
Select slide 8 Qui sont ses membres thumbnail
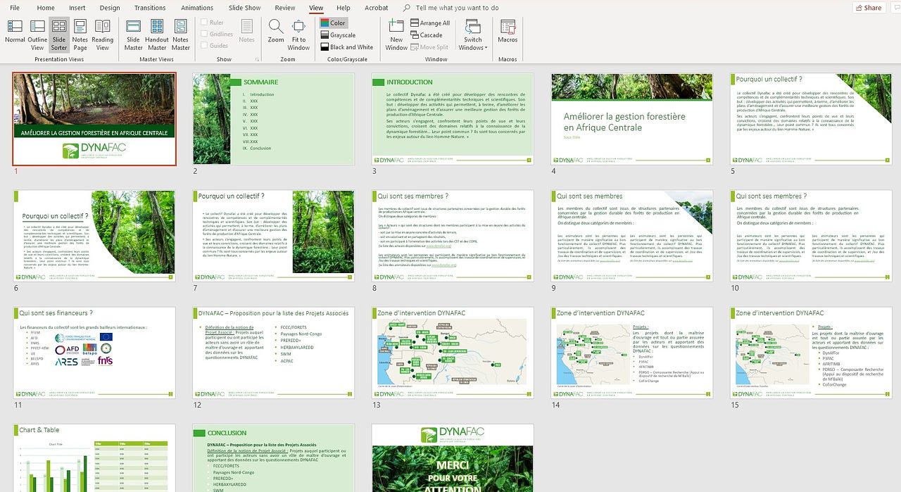pos(453,236)
